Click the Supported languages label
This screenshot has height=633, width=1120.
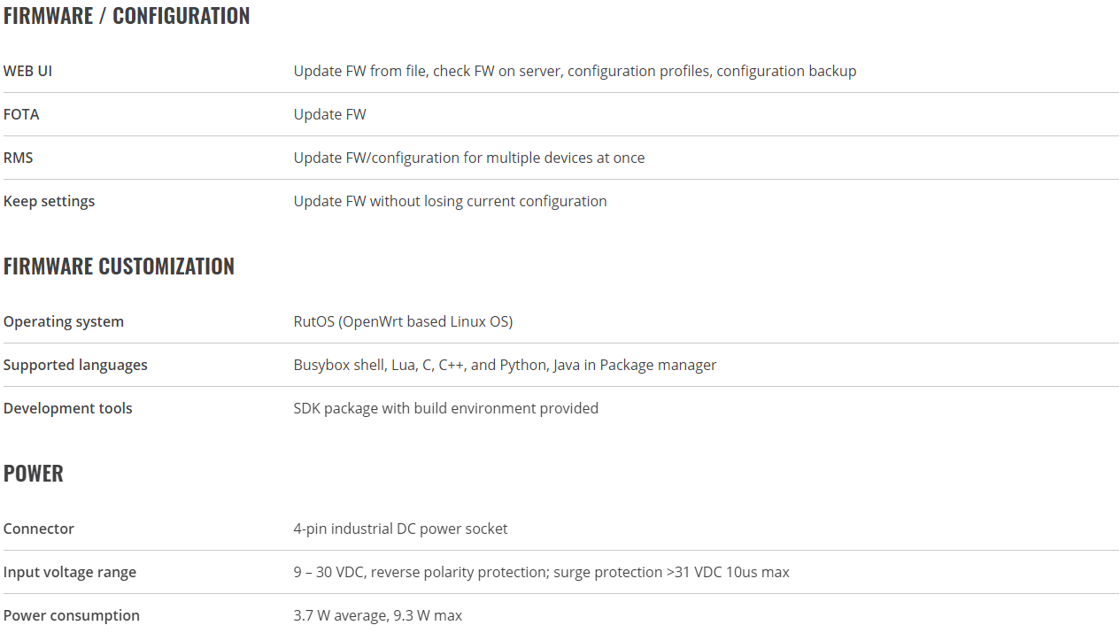(x=75, y=365)
